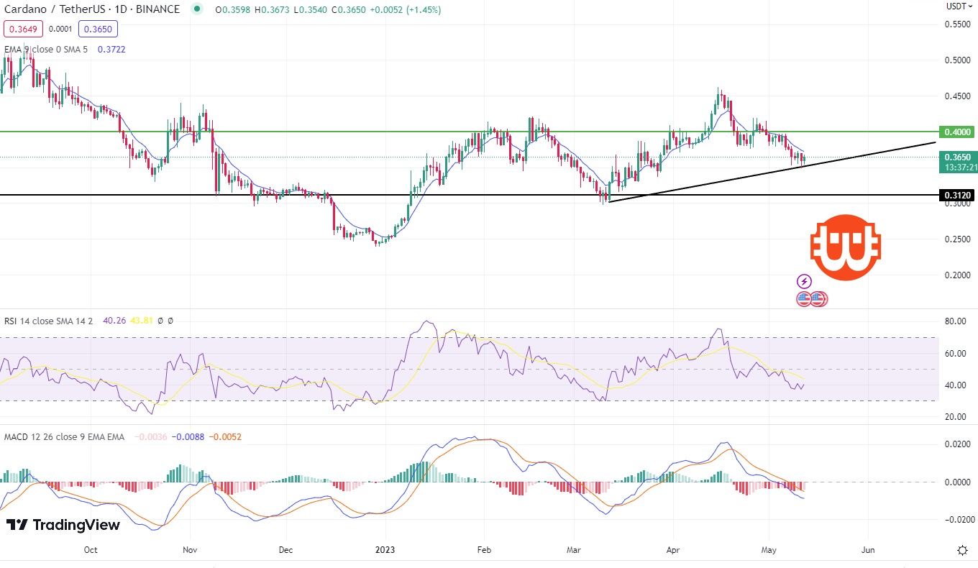Click the yellow RSI SMA value 43.81
978x568 pixels.
point(142,321)
